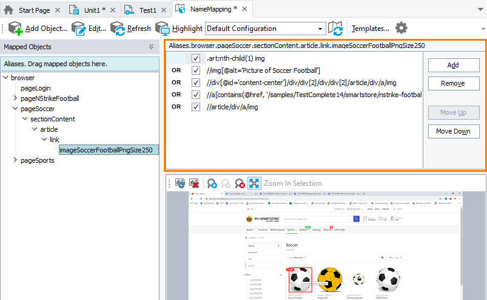The width and height of the screenshot is (487, 300).
Task: Click the zoom in magnifier icon
Action: tap(212, 183)
